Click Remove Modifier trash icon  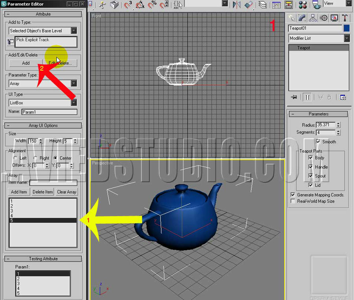[x=329, y=97]
